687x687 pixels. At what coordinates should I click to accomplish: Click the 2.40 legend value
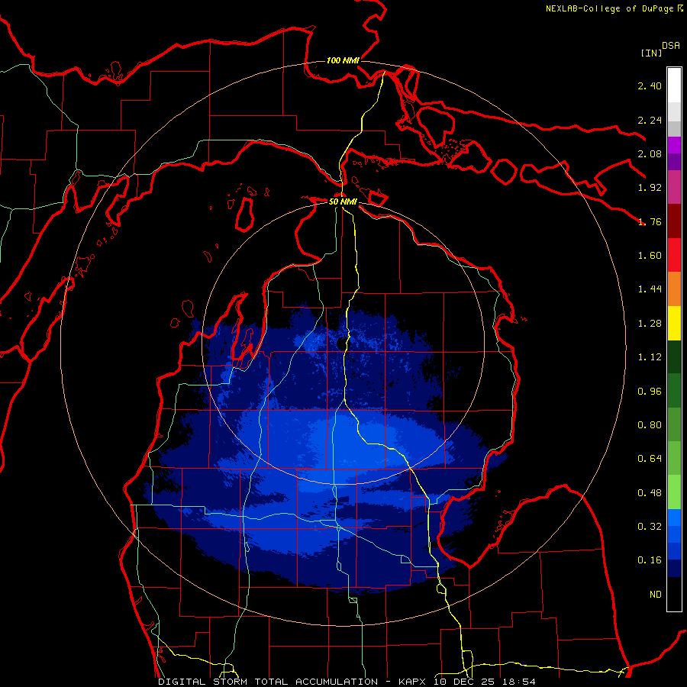(650, 85)
